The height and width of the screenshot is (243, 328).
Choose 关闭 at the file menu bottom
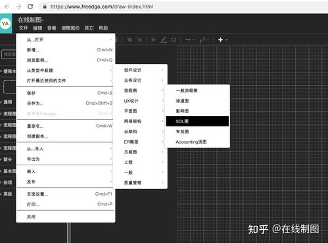tap(66, 217)
